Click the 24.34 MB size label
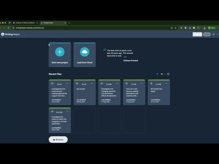This screenshot has width=219, height=164. tap(59, 112)
